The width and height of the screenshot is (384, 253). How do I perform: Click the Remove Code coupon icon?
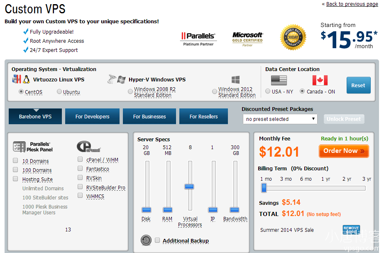(x=351, y=230)
